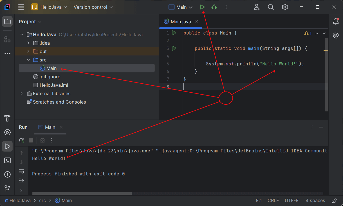Screen dimensions: 343x206
Task: Close the Main run tab
Action: click(61, 127)
